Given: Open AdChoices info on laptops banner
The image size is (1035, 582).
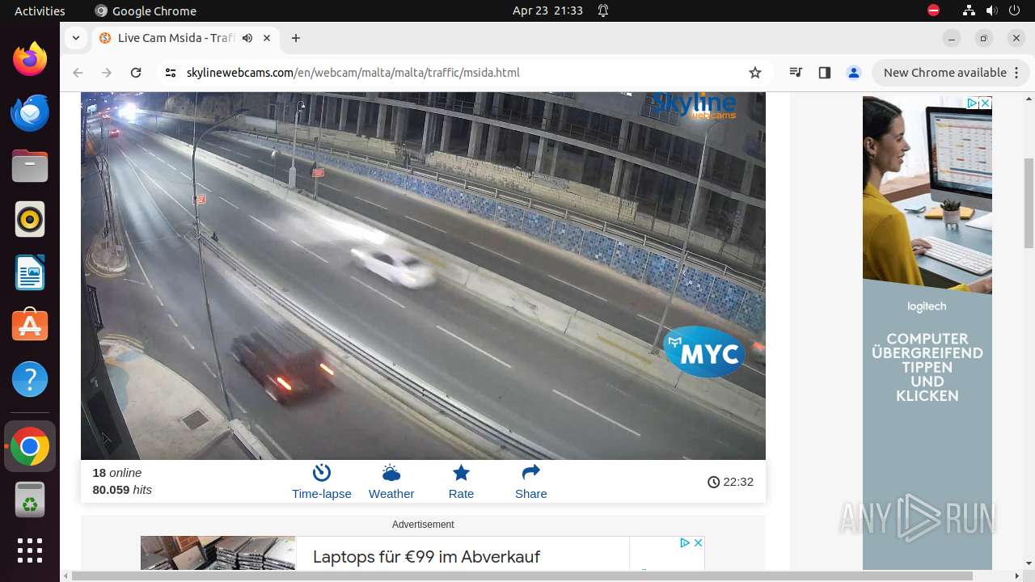Looking at the screenshot, I should coord(684,542).
